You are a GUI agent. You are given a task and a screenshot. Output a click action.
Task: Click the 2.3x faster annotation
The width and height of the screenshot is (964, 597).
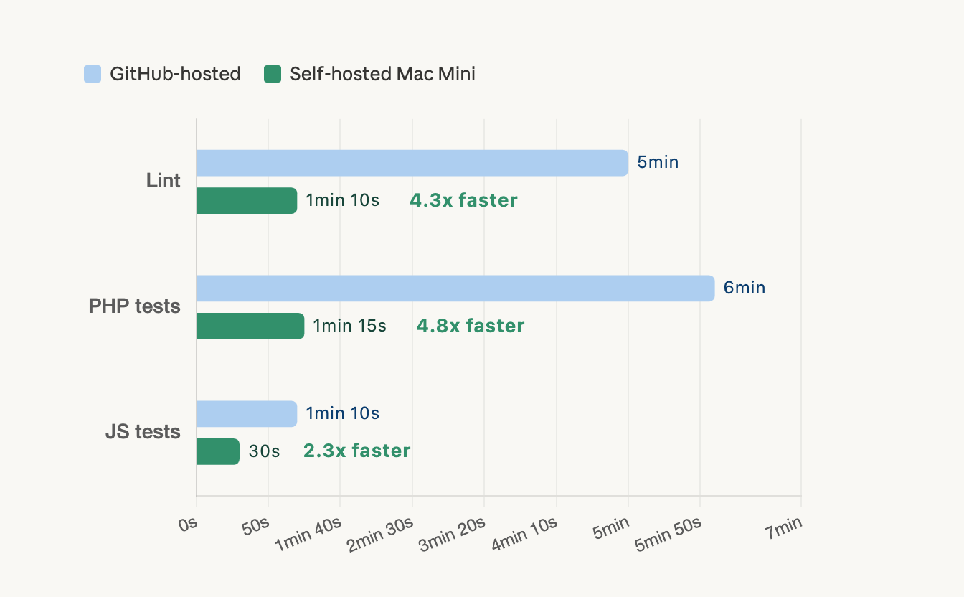[x=356, y=451]
